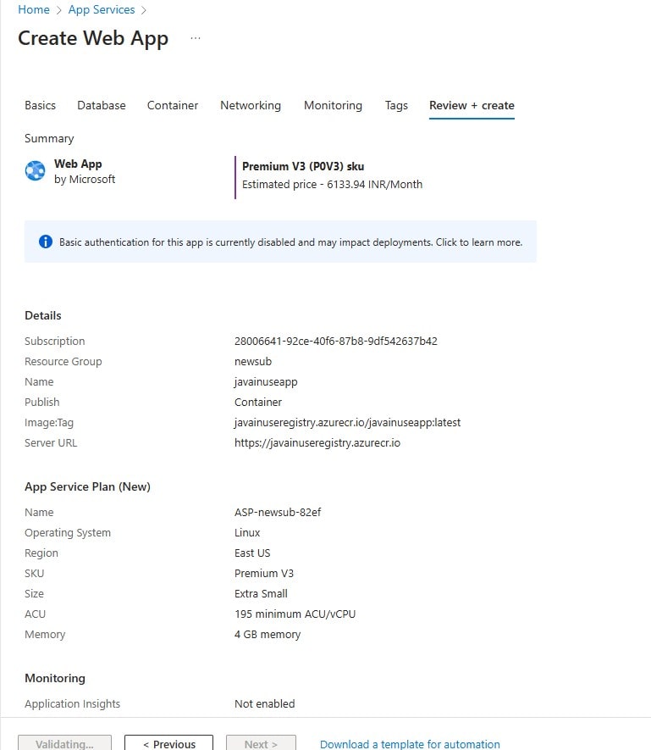Open the ellipsis menu beside Create Web App

click(196, 38)
